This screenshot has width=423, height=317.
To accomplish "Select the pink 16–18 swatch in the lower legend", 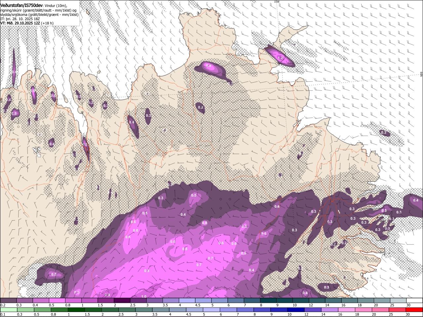I will tap(347, 310).
